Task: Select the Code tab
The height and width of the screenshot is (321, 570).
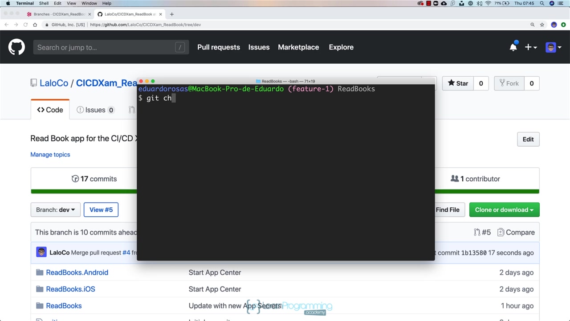Action: 50,110
